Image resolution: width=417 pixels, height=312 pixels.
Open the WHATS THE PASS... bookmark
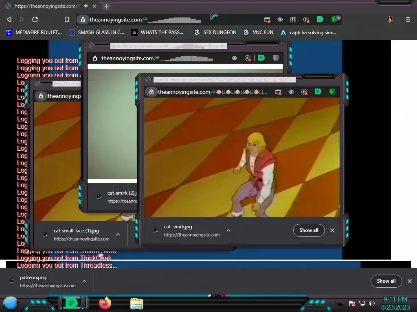(x=158, y=32)
